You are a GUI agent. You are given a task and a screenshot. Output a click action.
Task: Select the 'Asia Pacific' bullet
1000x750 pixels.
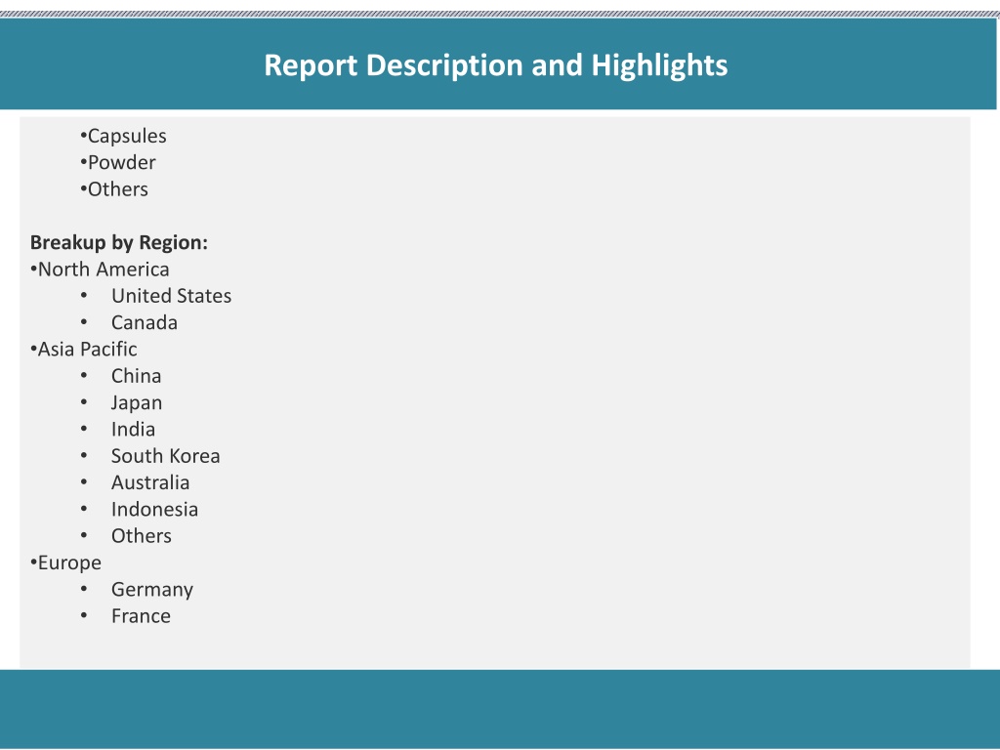pyautogui.click(x=87, y=350)
